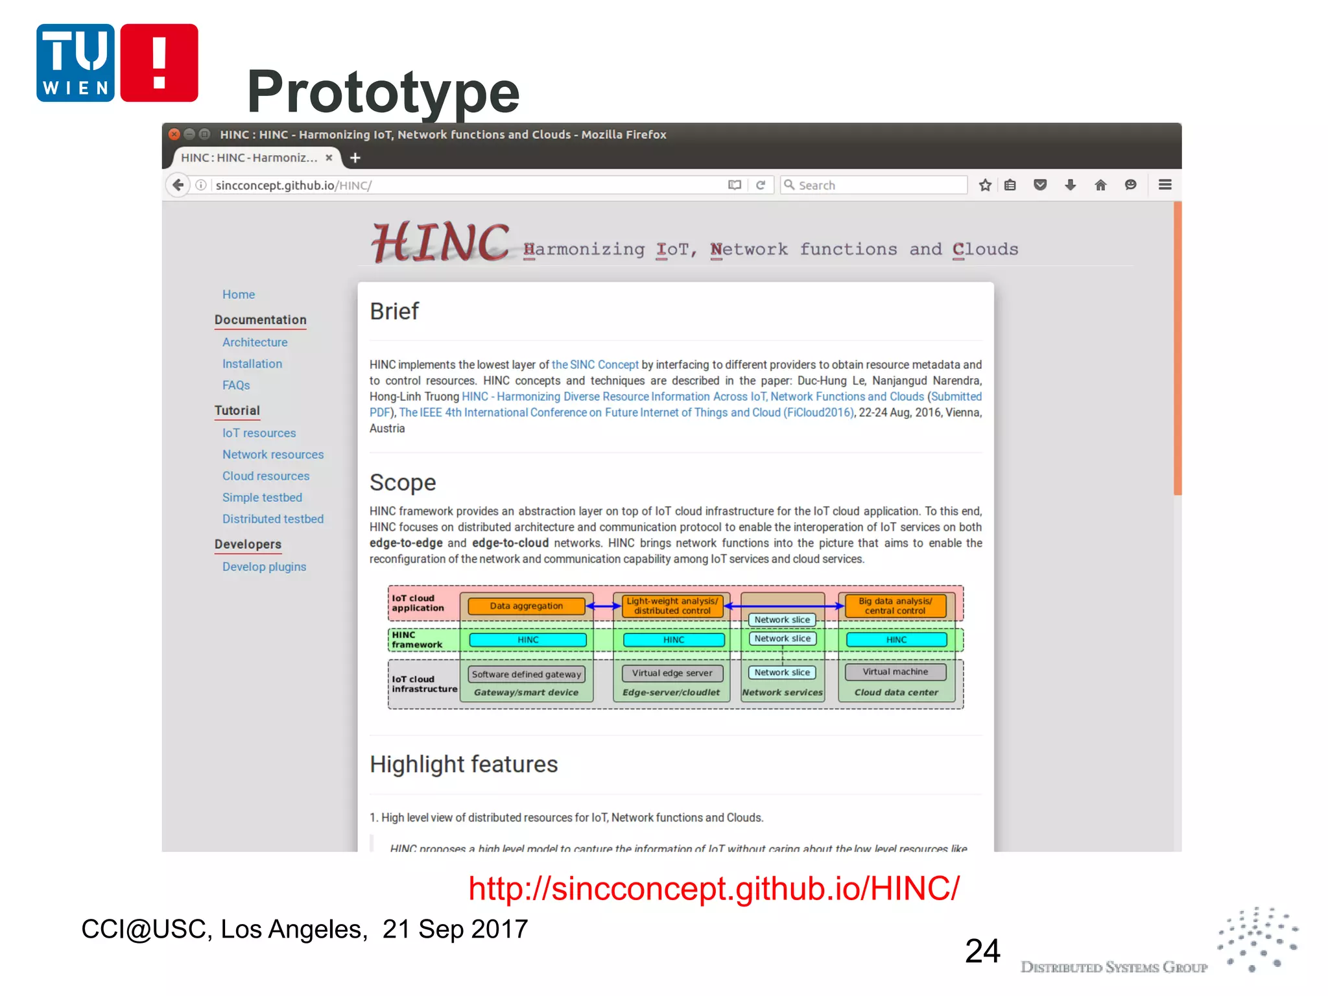Open the Develop plugins link
The width and height of the screenshot is (1328, 996).
coord(264,567)
